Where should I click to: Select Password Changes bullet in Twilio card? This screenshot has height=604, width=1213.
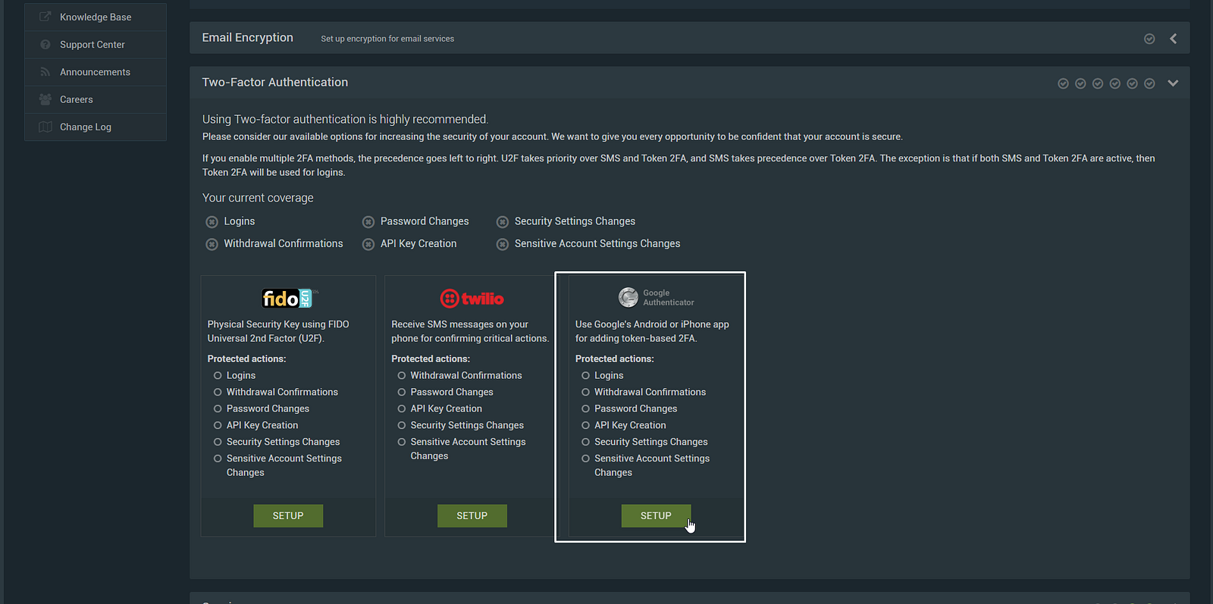[402, 392]
